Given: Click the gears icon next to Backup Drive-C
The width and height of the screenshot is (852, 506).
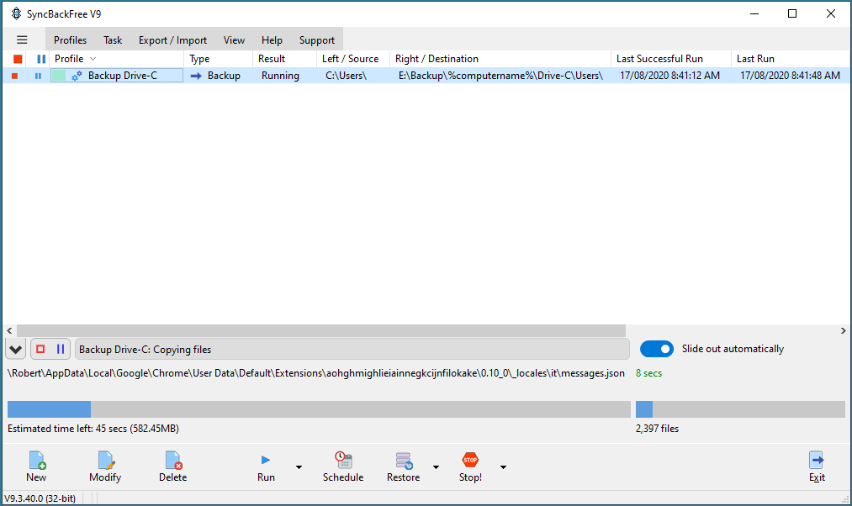Looking at the screenshot, I should tap(77, 76).
